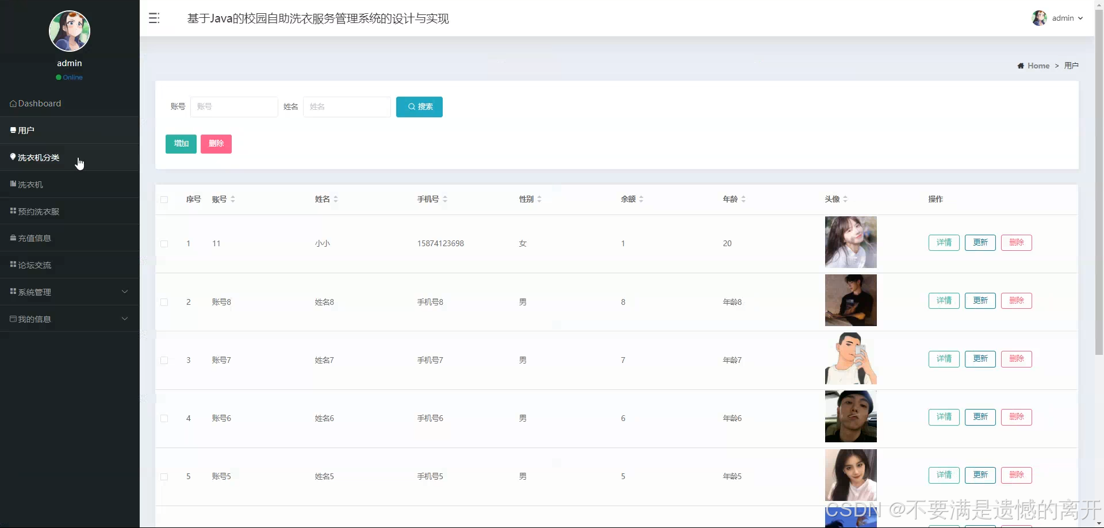Focus the 账号 search input field

[234, 107]
